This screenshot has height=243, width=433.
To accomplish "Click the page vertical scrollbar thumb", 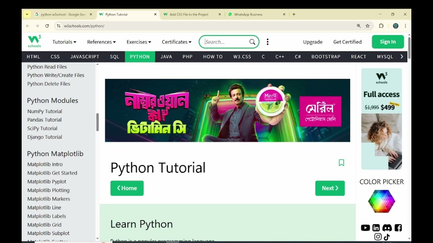I will (409, 48).
